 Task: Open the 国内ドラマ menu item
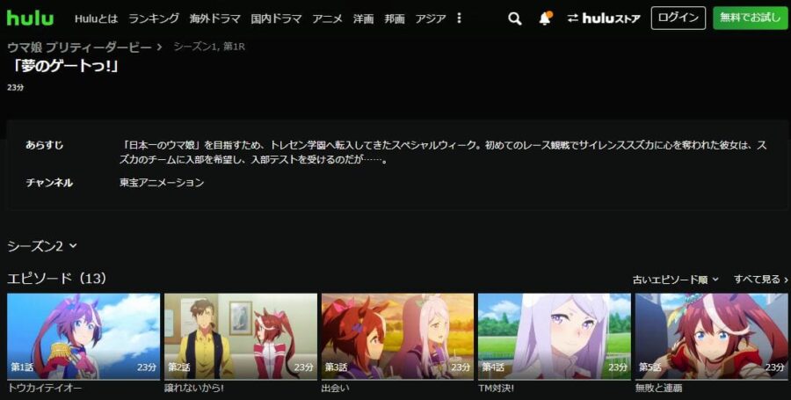pos(276,18)
